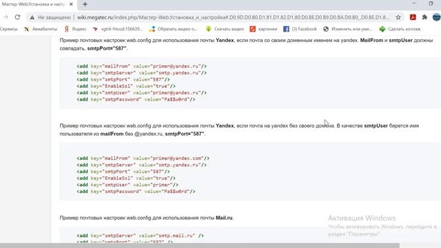Open the Изменить или уме... bookmark

(347, 29)
